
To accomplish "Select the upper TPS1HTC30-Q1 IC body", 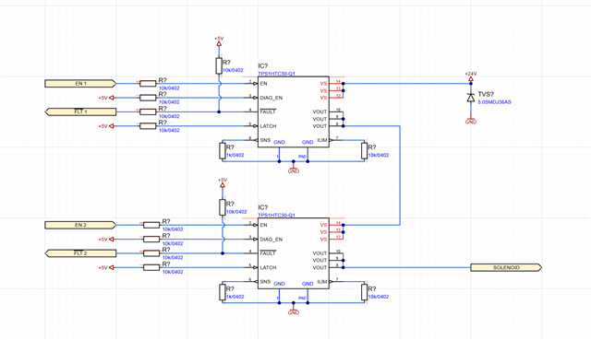I will 294,111.
